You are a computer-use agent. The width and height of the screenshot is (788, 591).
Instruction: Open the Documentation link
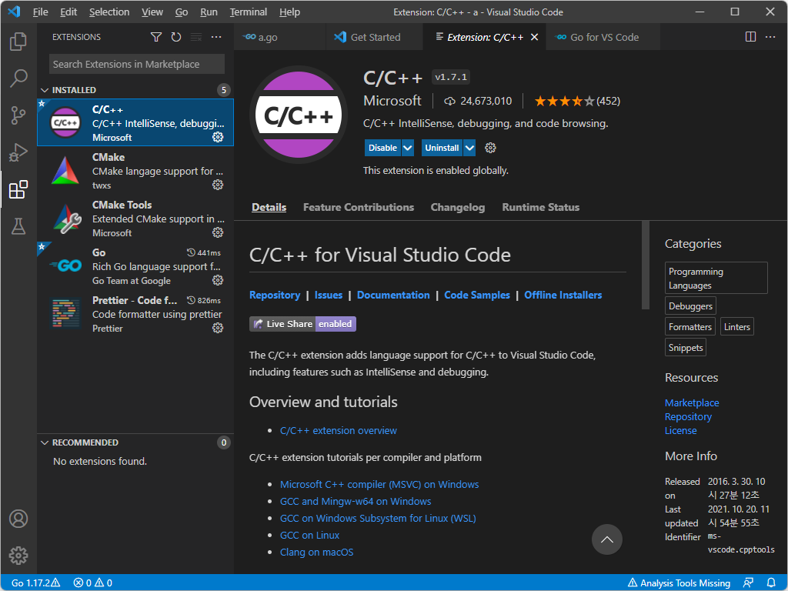tap(393, 295)
